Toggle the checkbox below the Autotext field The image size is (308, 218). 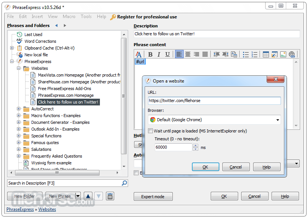click(x=136, y=173)
